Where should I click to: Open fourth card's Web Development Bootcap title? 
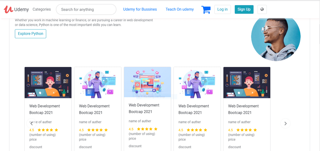point(194,109)
